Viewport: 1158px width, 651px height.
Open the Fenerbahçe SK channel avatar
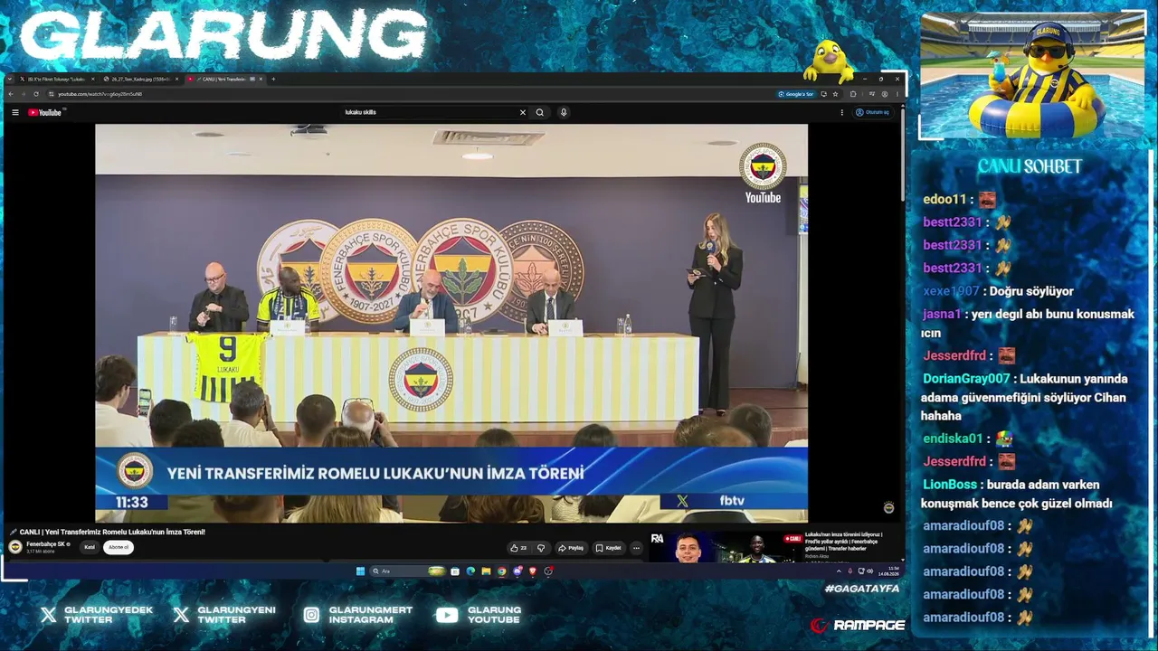[x=15, y=547]
